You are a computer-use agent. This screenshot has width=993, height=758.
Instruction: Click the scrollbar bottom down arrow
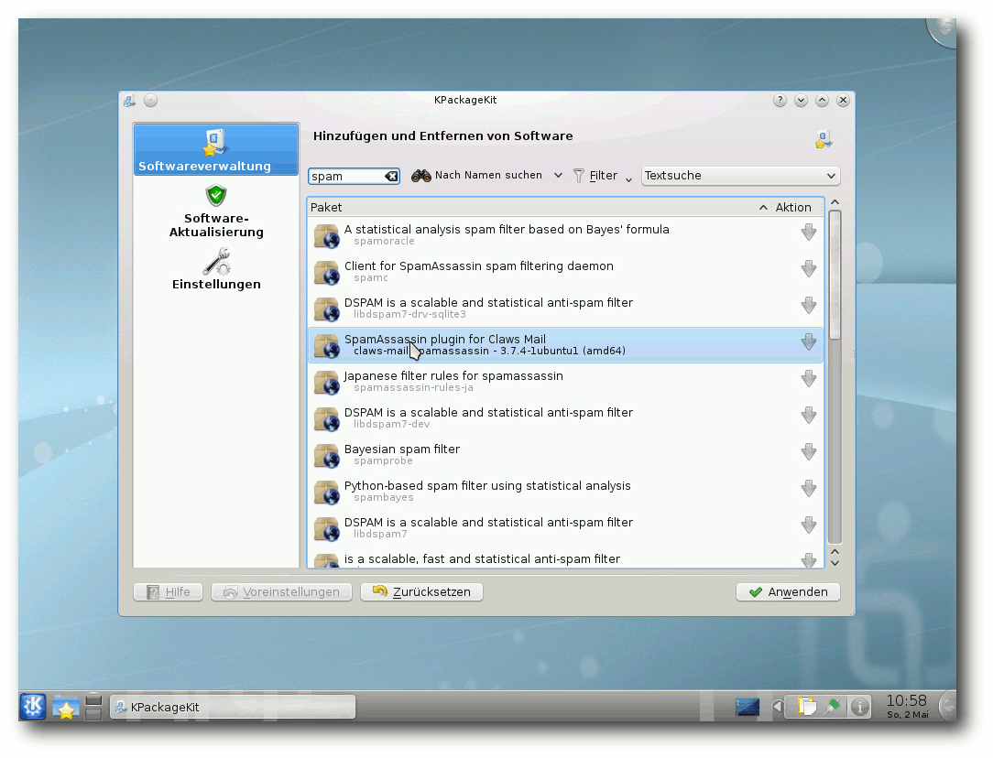click(x=835, y=563)
